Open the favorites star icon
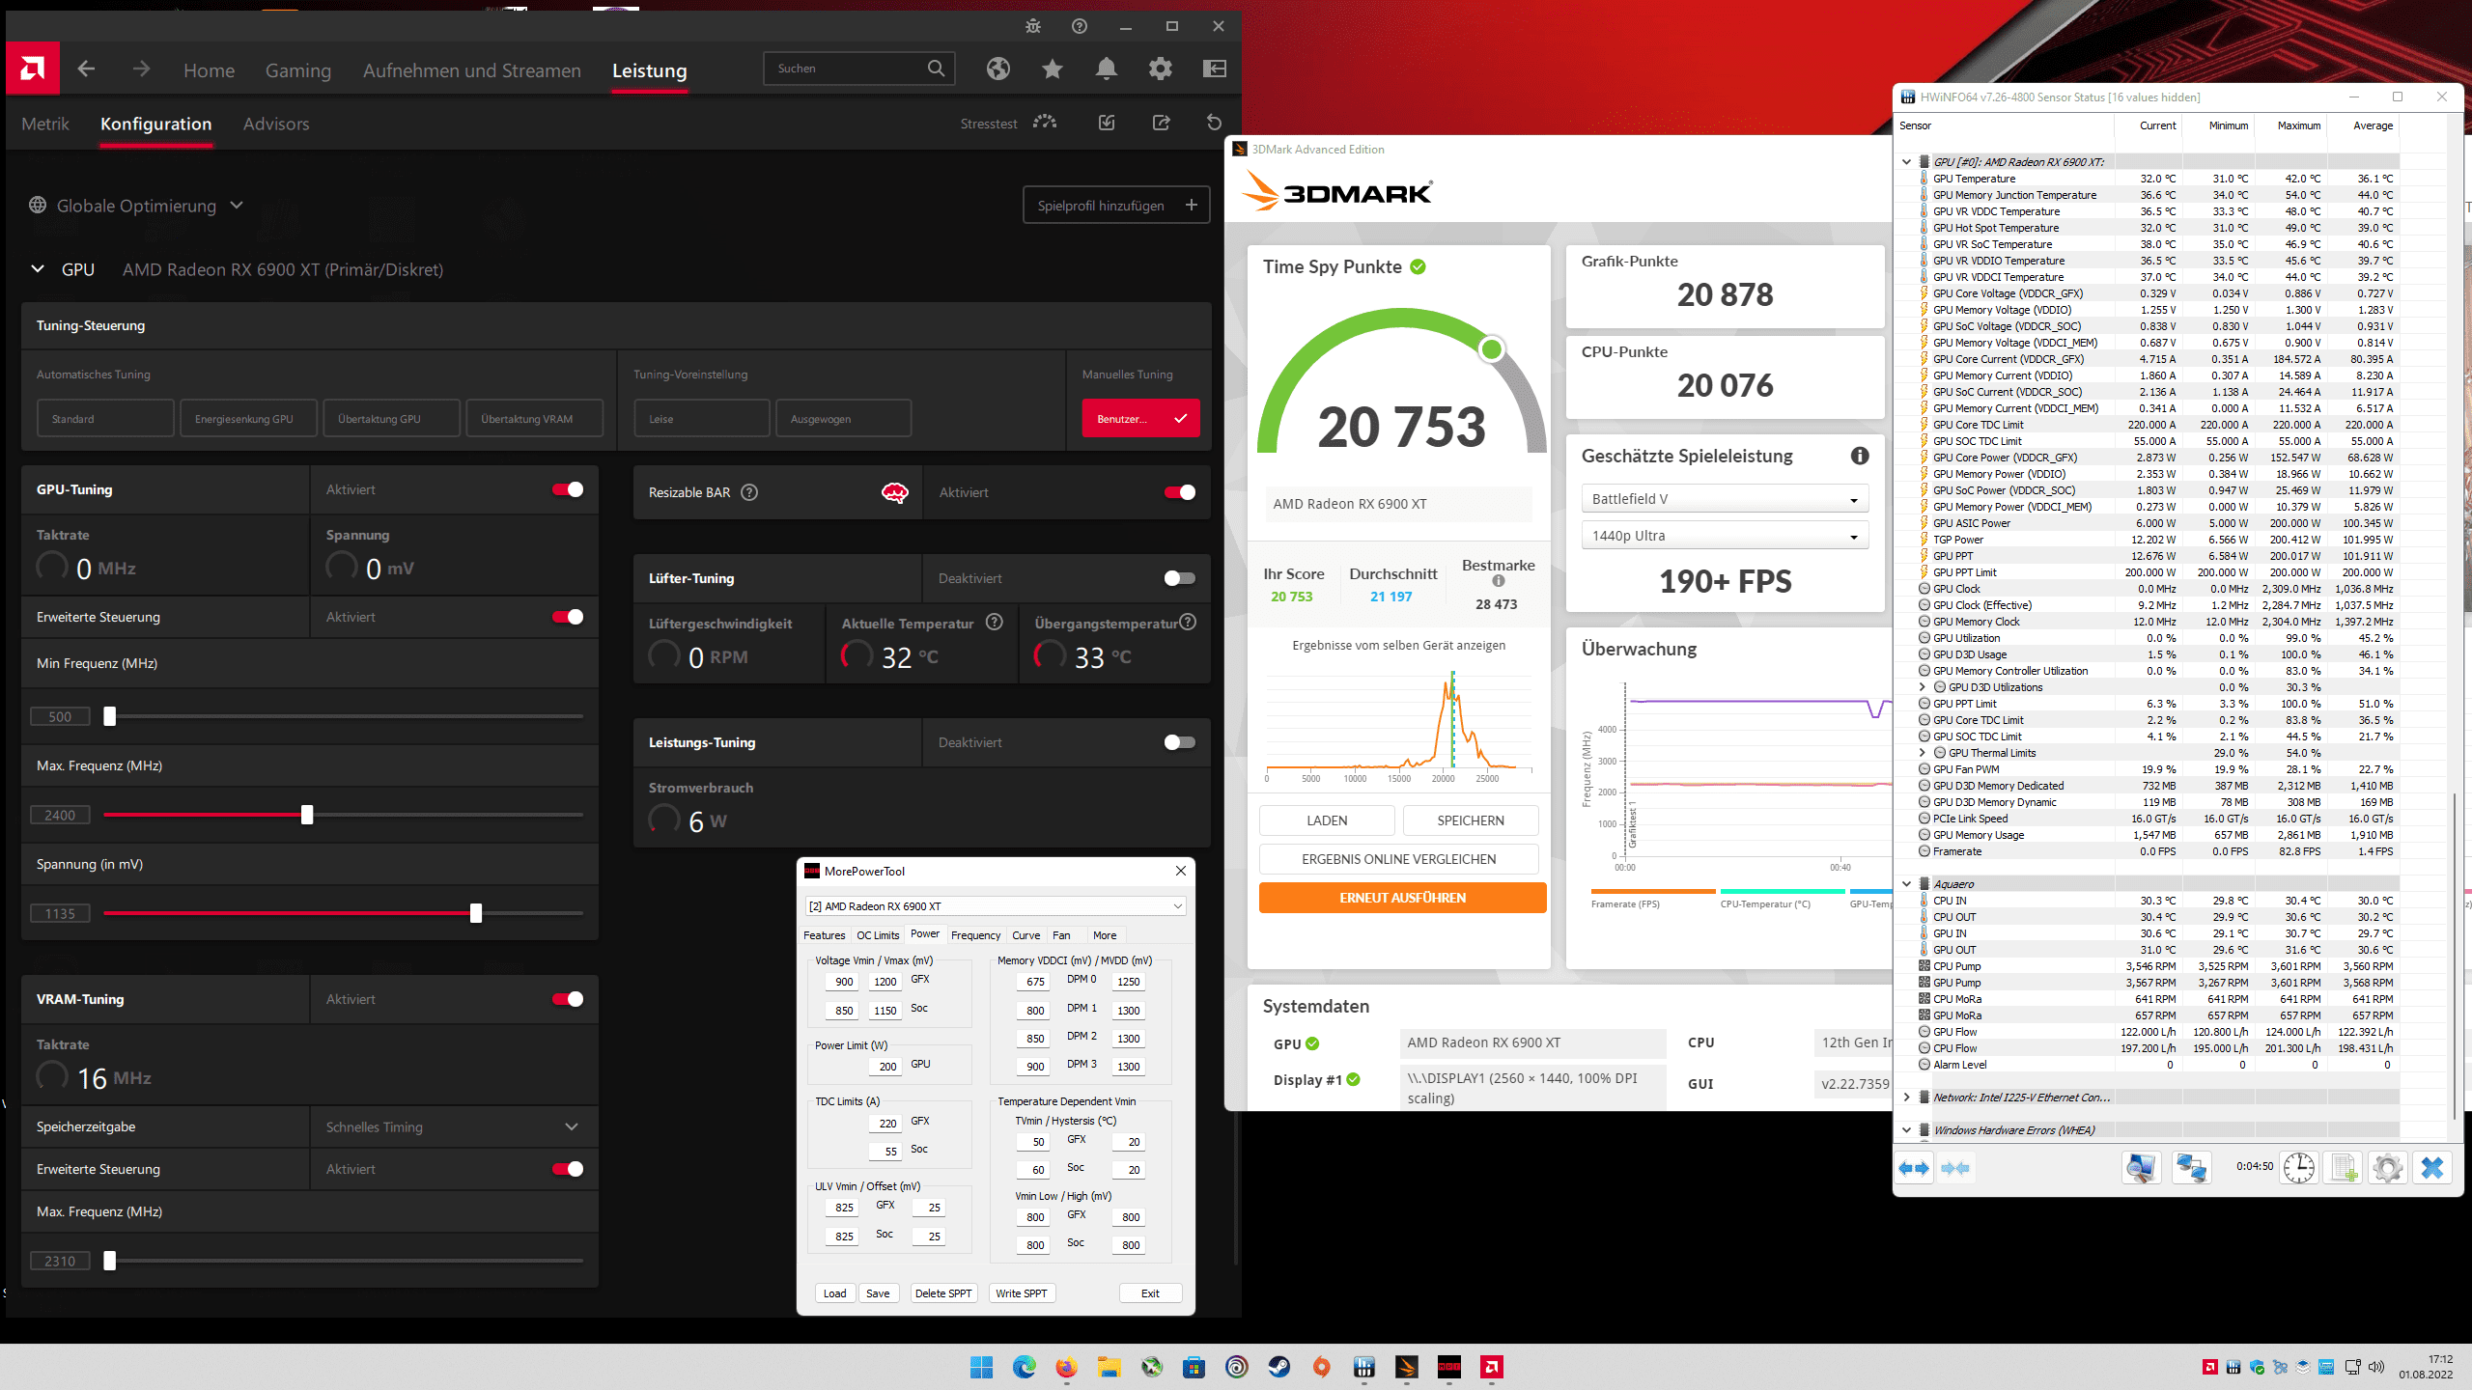The height and width of the screenshot is (1390, 2472). (x=1053, y=69)
